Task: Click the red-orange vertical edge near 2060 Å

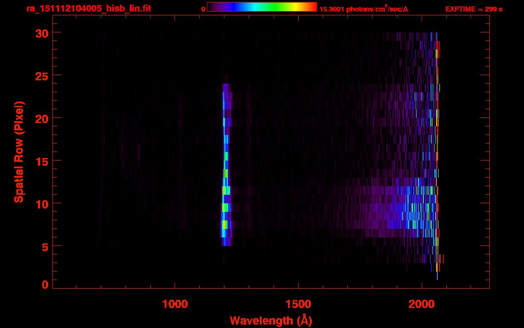Action: click(x=437, y=156)
